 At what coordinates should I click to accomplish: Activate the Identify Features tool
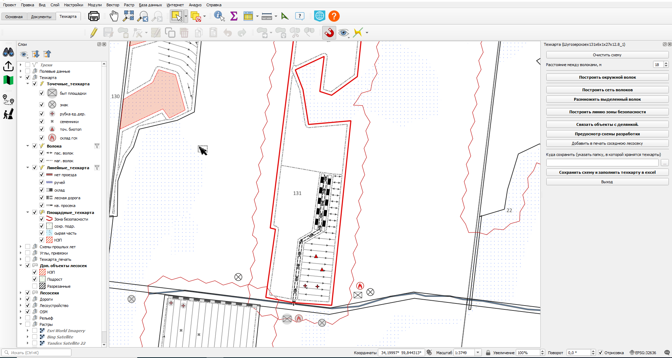point(219,16)
